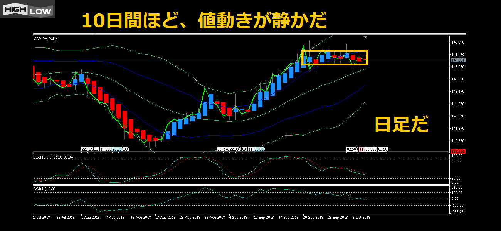Click 149.570 on the price scale
The width and height of the screenshot is (501, 231).
click(457, 42)
